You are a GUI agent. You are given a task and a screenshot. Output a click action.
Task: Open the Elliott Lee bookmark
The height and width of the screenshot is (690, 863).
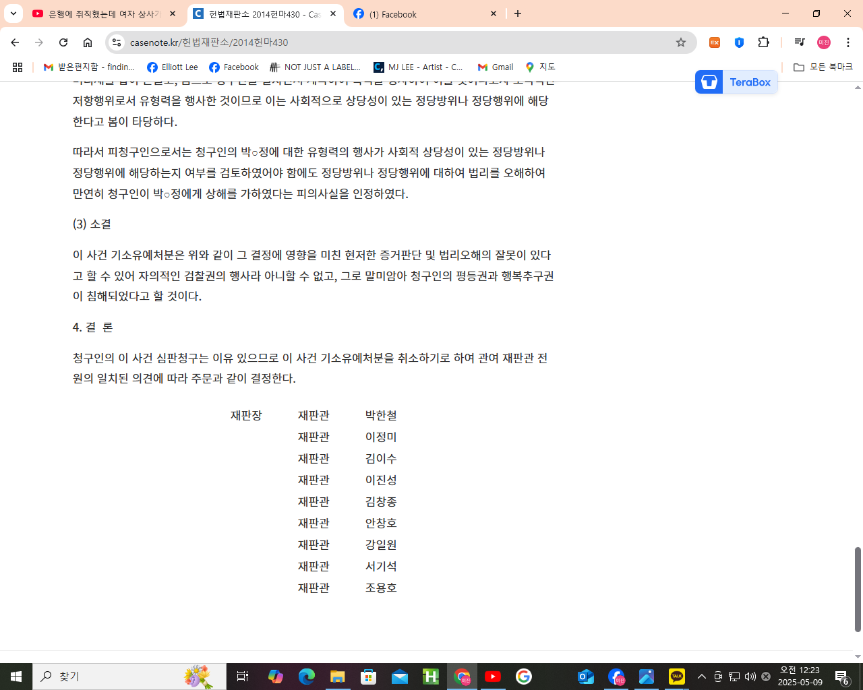point(173,67)
